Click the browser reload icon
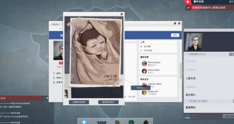This screenshot has height=124, width=234. [x=60, y=28]
